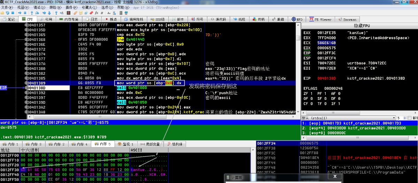Open the Functions fx icon
This screenshot has width=418, height=183.
96,13
